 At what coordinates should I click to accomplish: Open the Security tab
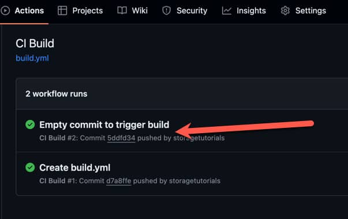point(185,10)
